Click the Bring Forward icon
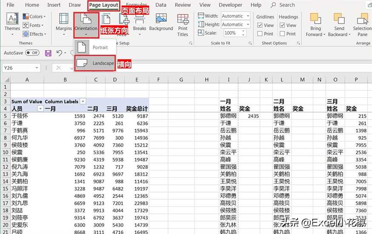372x234 pixels. 315,19
